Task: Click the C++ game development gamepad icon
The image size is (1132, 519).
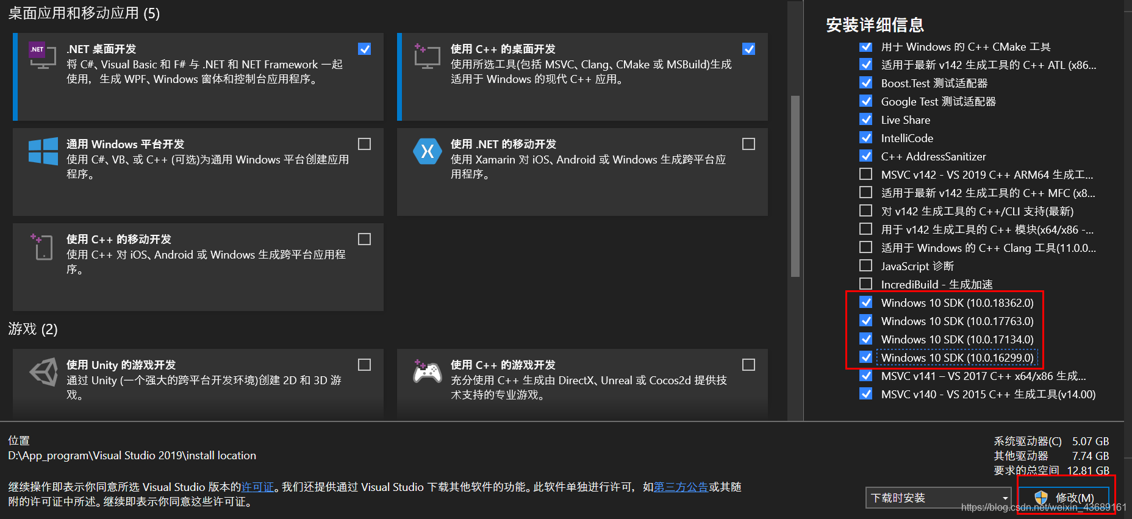Action: coord(428,371)
